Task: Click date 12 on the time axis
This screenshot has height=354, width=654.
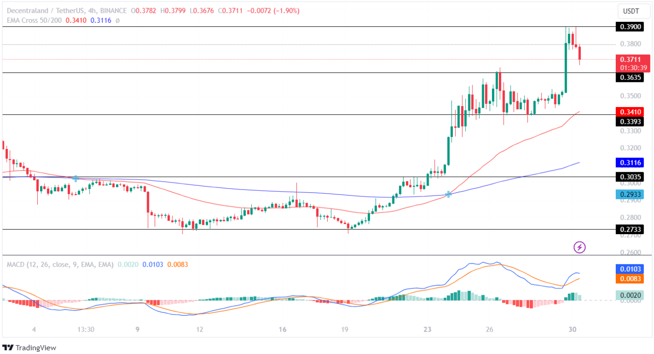Action: coord(200,329)
